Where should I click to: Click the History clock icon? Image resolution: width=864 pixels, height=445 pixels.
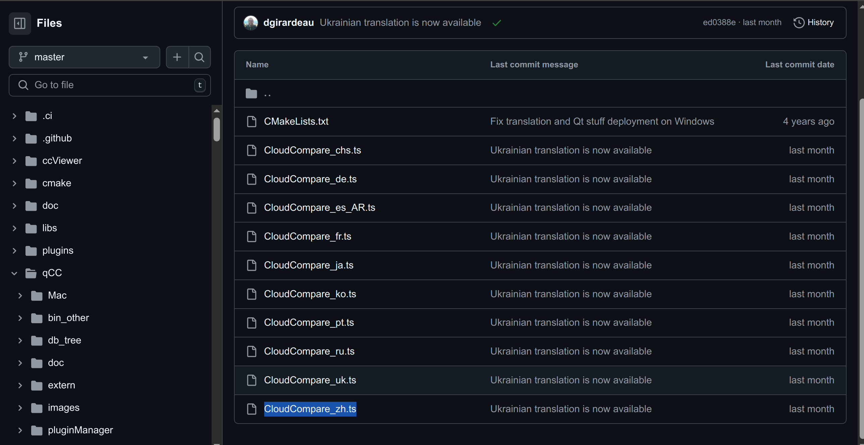coord(799,22)
